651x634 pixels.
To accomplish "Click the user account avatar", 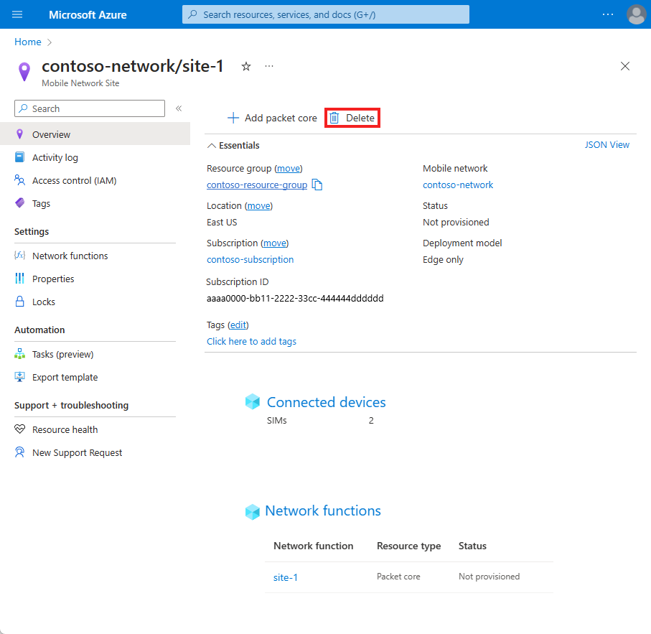I will pos(636,14).
